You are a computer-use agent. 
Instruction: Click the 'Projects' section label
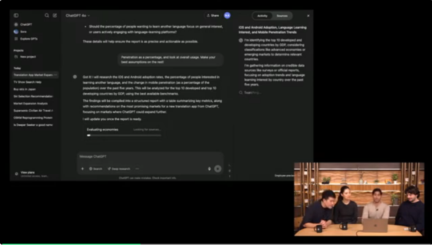pos(19,50)
